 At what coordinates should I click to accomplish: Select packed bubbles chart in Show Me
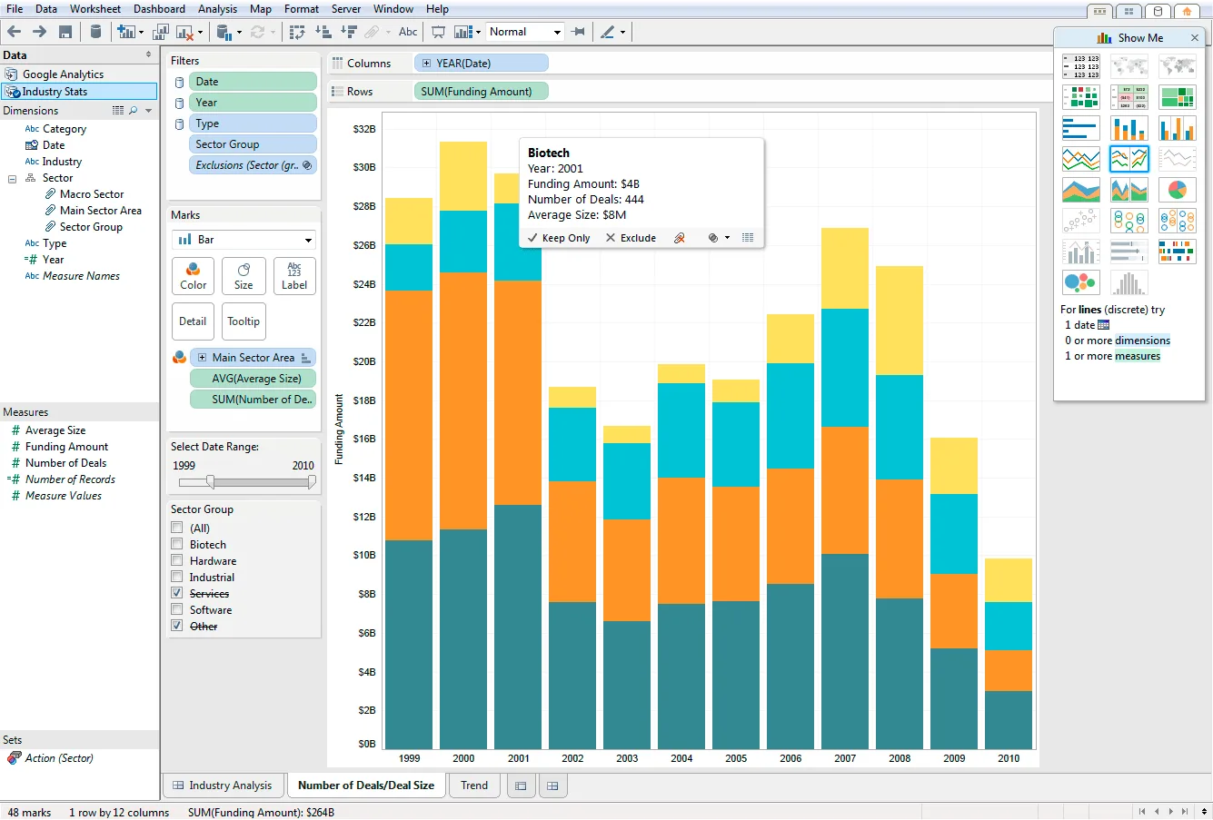(x=1080, y=282)
